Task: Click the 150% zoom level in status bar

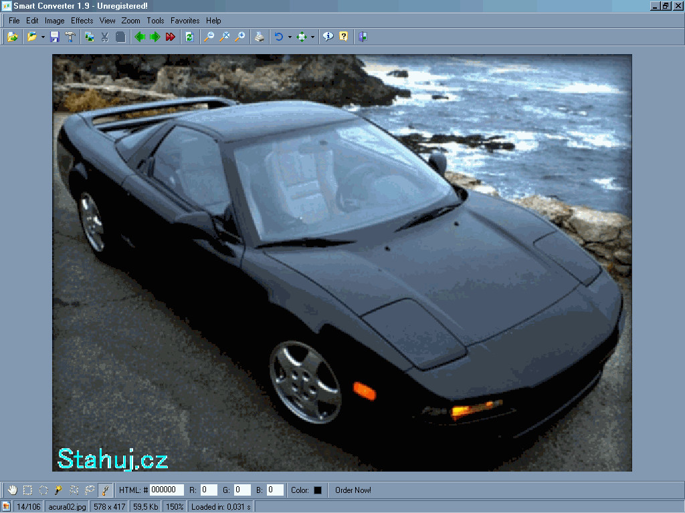Action: point(175,506)
